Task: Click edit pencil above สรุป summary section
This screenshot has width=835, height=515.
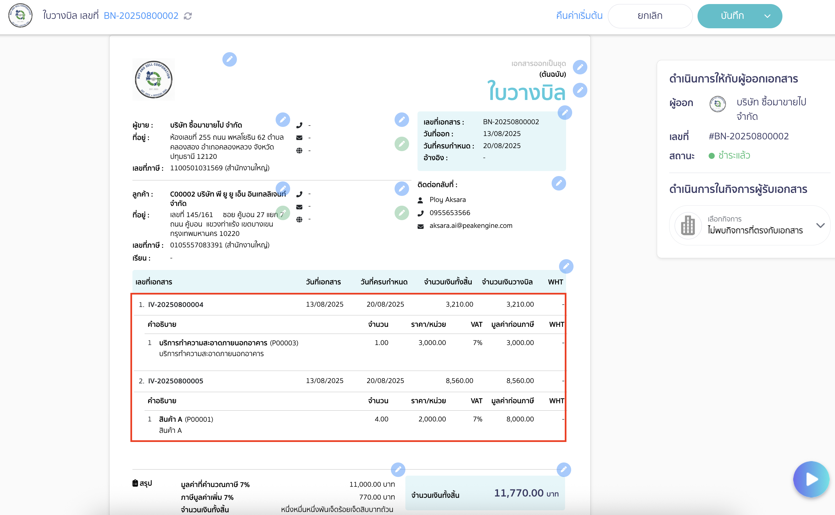Action: (x=398, y=470)
